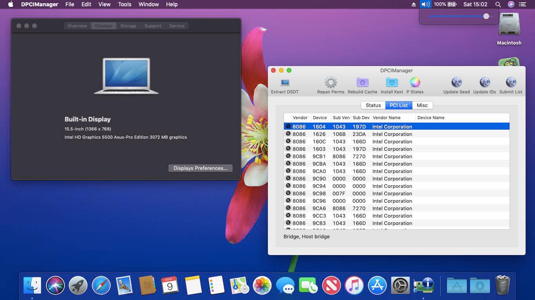Click the Displays Preferences button
This screenshot has height=300, width=535.
(200, 168)
